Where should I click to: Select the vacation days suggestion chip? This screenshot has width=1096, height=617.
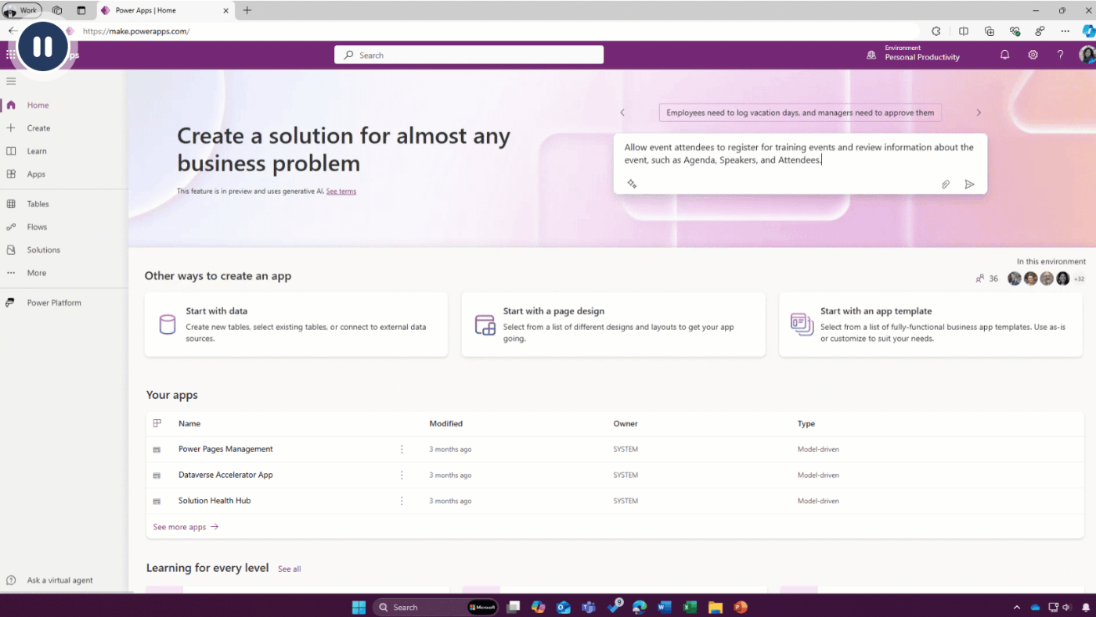tap(800, 113)
